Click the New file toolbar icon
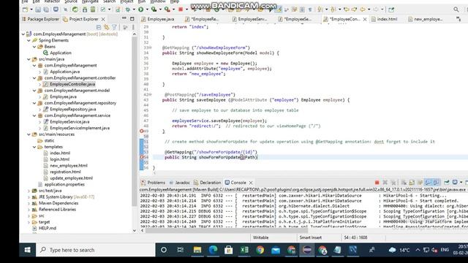Screen dimensions: 468x263 coord(26,9)
